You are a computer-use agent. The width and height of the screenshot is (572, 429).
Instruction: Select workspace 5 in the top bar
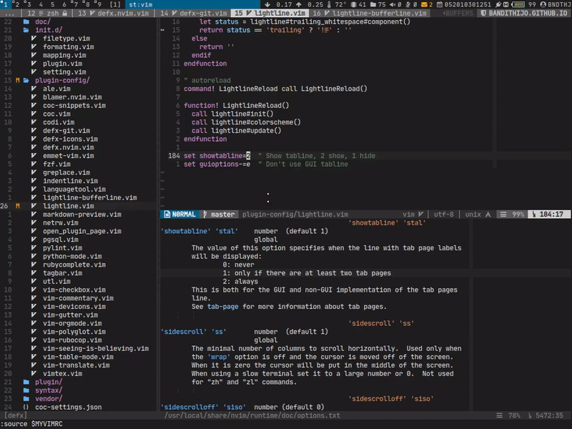click(51, 4)
